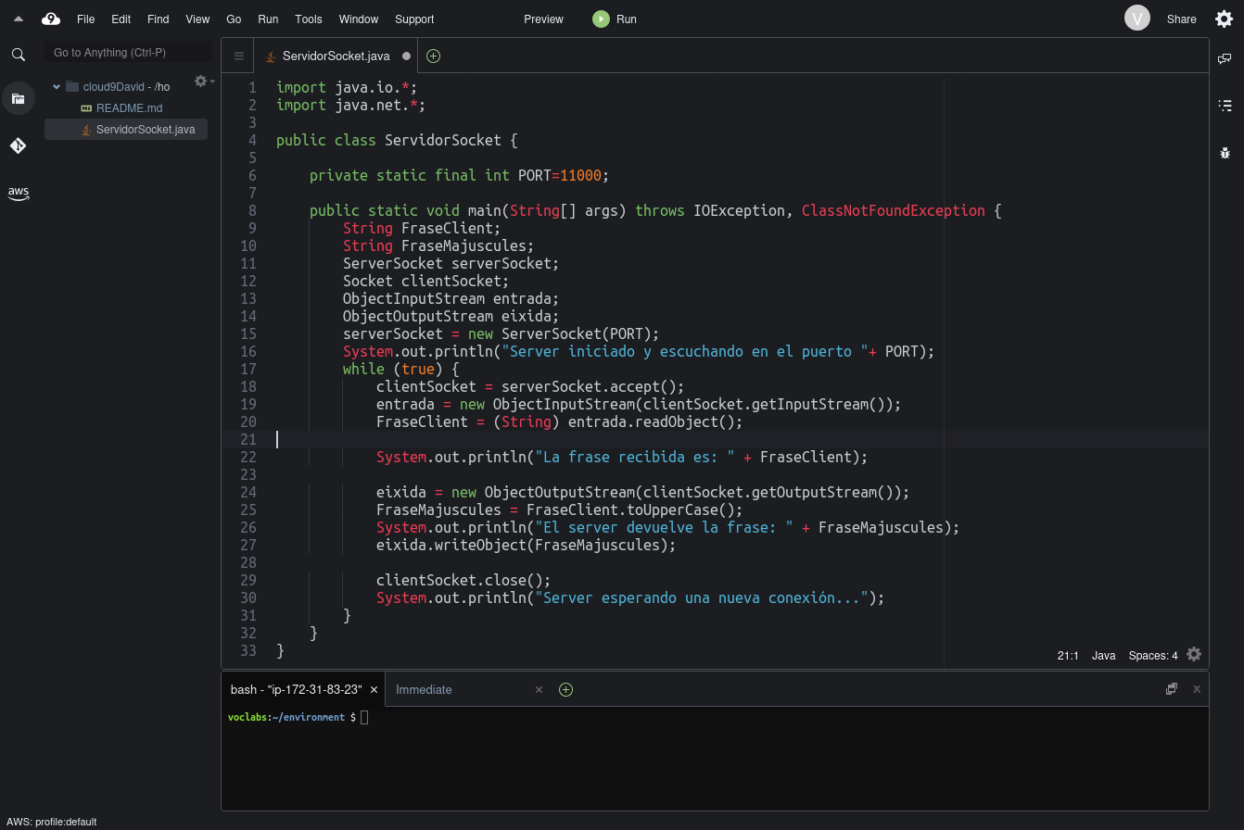Switch to the Immediate tab
The image size is (1244, 830).
(424, 689)
